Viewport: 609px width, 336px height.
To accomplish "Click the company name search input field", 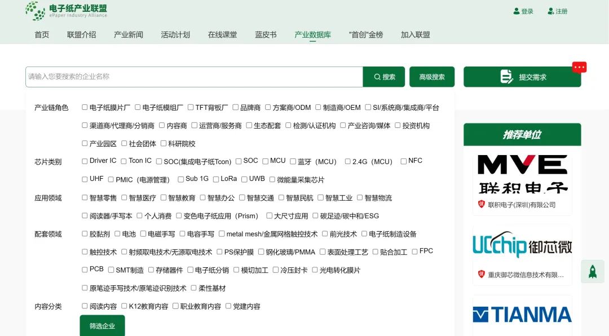I will [192, 77].
